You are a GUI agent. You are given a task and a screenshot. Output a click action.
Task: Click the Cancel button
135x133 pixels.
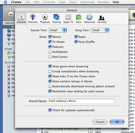[100, 122]
